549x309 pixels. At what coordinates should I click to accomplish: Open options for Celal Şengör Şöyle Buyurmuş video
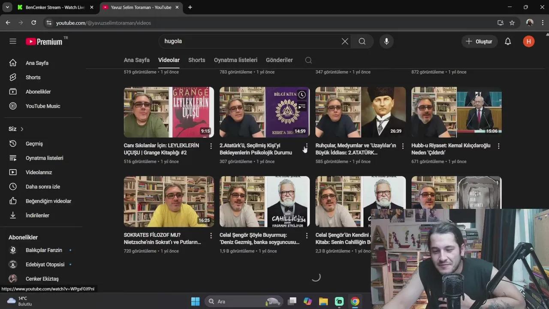tap(306, 236)
